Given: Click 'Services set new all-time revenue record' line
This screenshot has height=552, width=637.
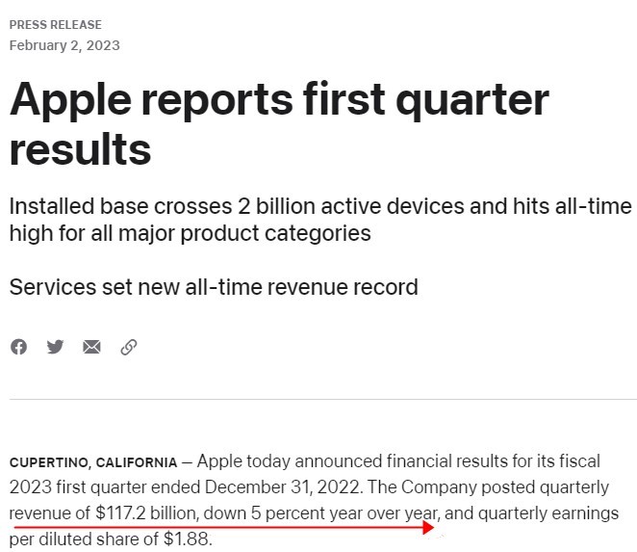Looking at the screenshot, I should (x=214, y=287).
